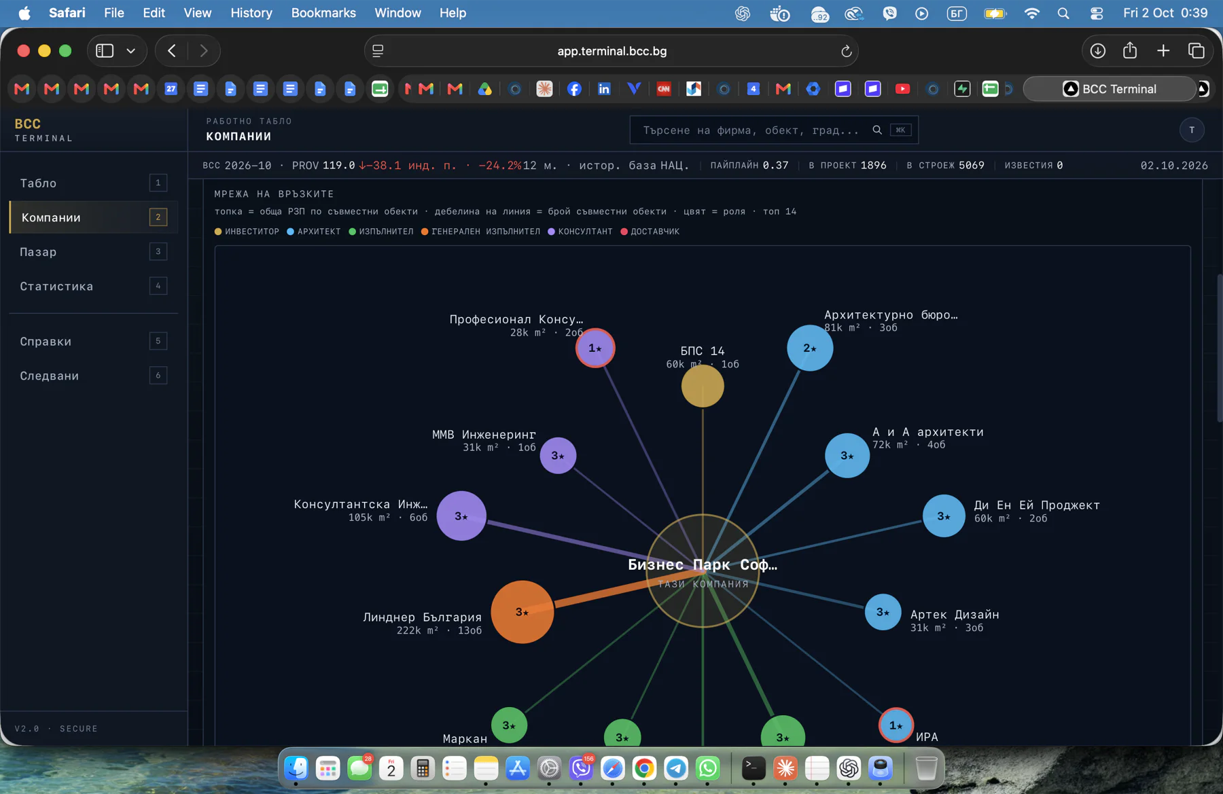Open YouTube favorite in bookmarks bar
Viewport: 1223px width, 794px height.
pos(902,89)
